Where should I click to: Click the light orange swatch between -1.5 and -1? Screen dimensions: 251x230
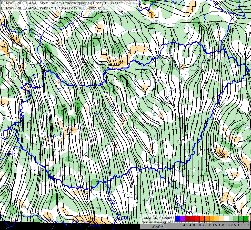[x=217, y=219]
